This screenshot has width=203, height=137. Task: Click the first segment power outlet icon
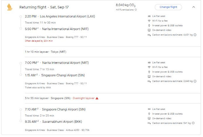point(149,26)
